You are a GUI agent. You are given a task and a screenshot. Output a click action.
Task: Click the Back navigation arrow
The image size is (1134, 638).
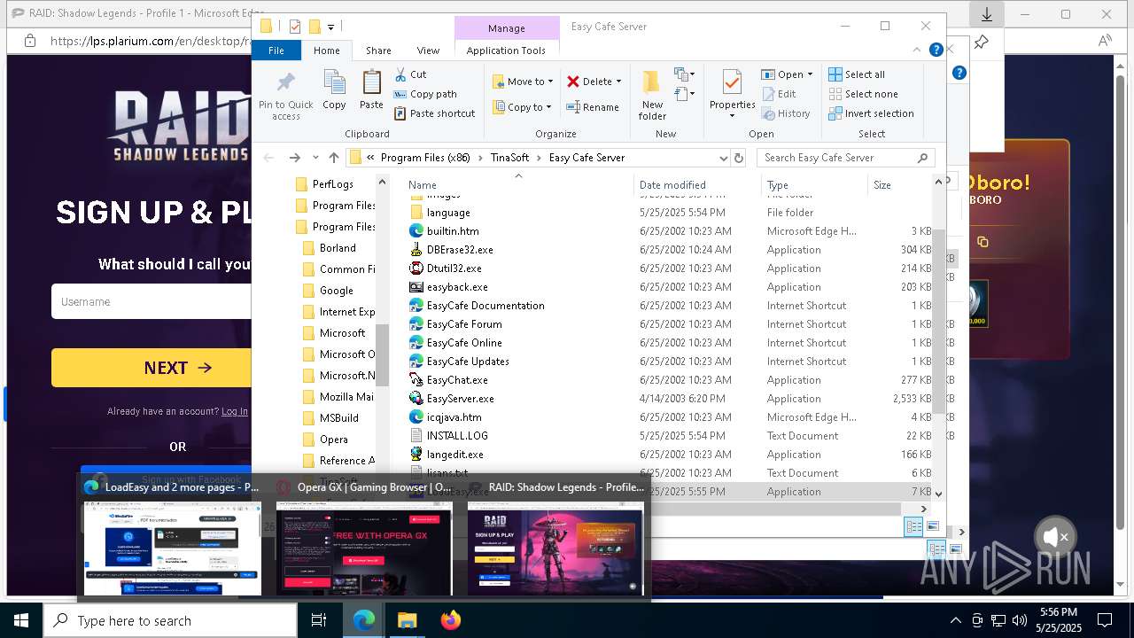pos(268,158)
